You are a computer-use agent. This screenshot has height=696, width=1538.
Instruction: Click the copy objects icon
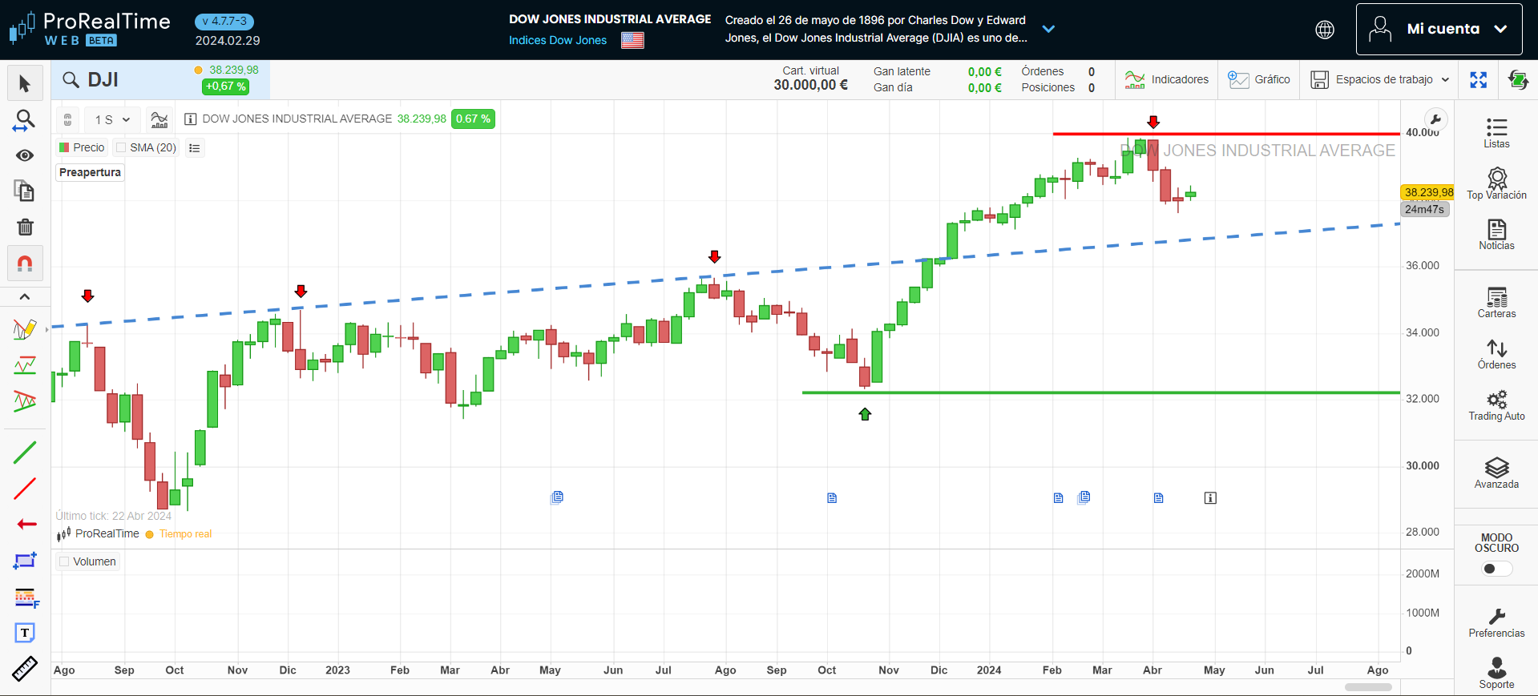(25, 191)
